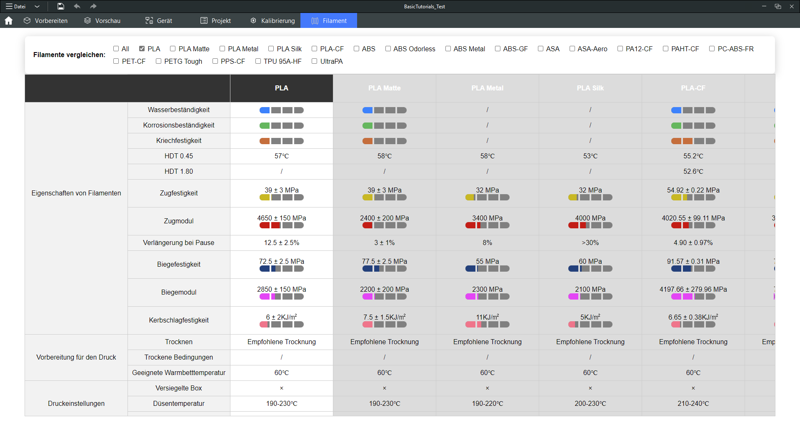Open the Projekt tab
Screen dimensions: 800x430
tap(215, 21)
